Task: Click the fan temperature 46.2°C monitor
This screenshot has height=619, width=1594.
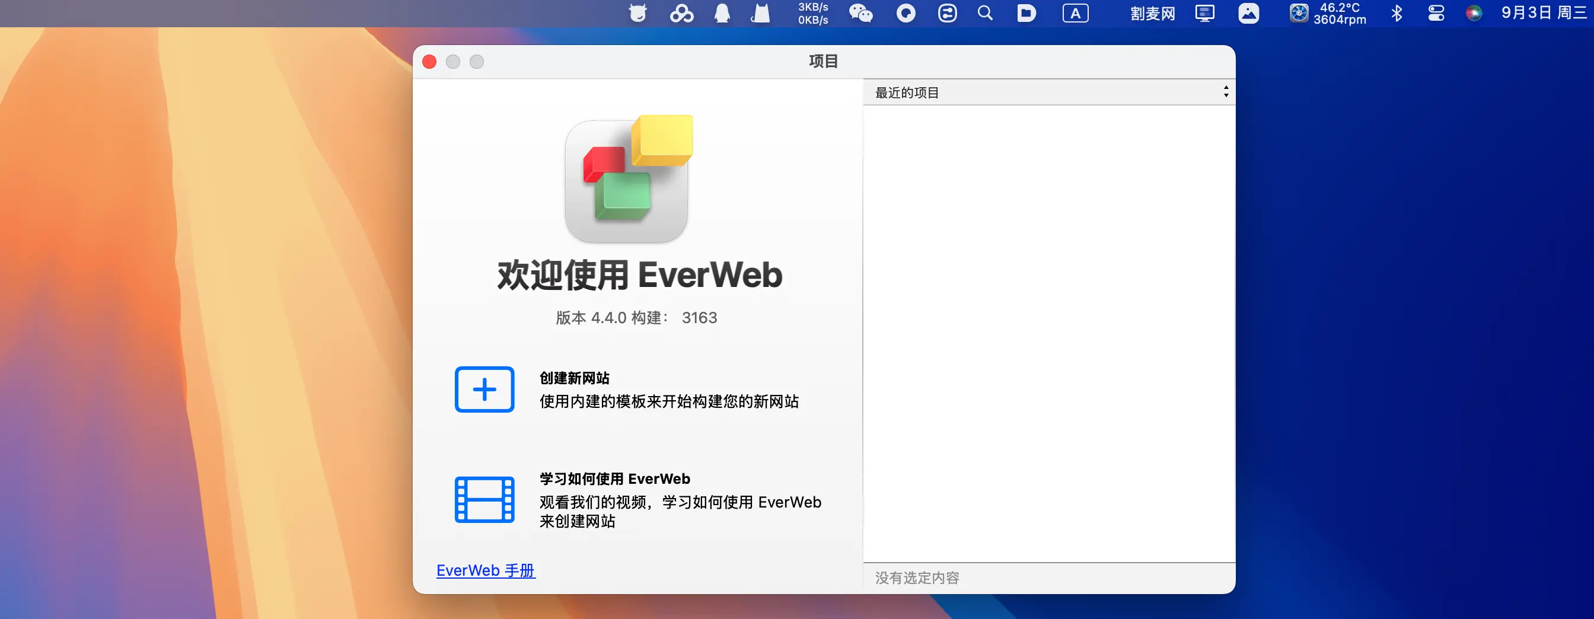Action: click(1328, 13)
